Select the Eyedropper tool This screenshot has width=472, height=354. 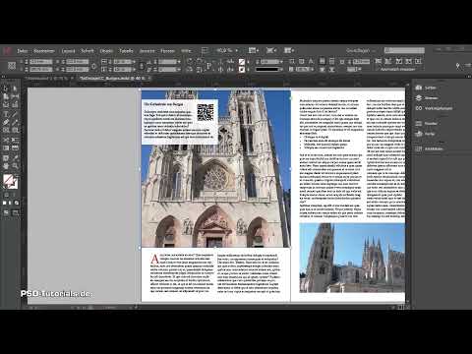pyautogui.click(x=15, y=157)
